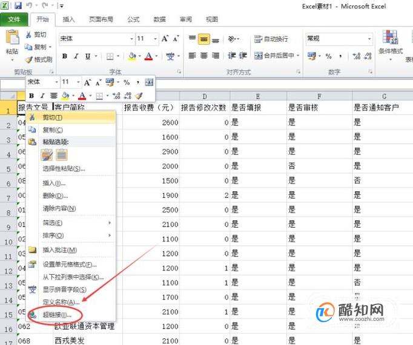The image size is (413, 345).
Task: Apply mini toolbar red font color
Action: pos(82,96)
